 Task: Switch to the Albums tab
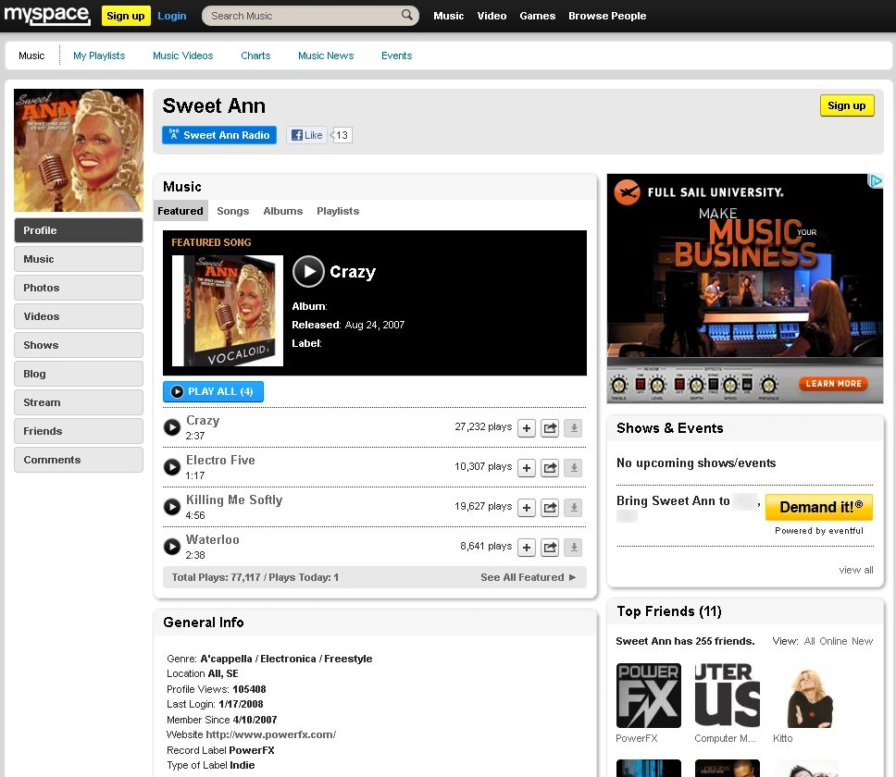[x=283, y=211]
